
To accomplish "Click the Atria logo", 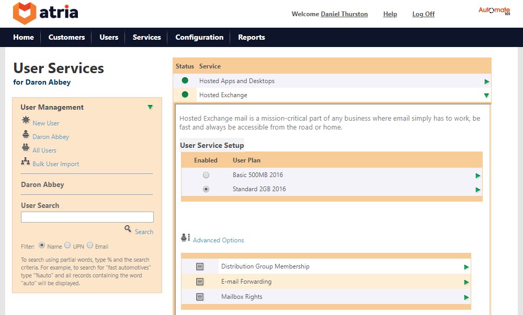I will tap(46, 13).
